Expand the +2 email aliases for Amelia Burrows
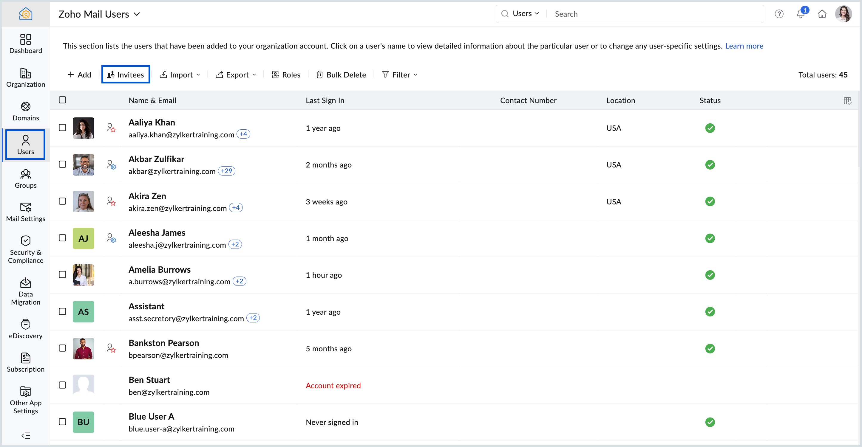The width and height of the screenshot is (862, 447). point(240,282)
